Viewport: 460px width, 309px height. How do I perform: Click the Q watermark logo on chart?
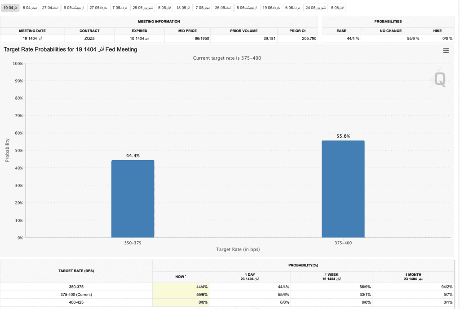point(440,80)
